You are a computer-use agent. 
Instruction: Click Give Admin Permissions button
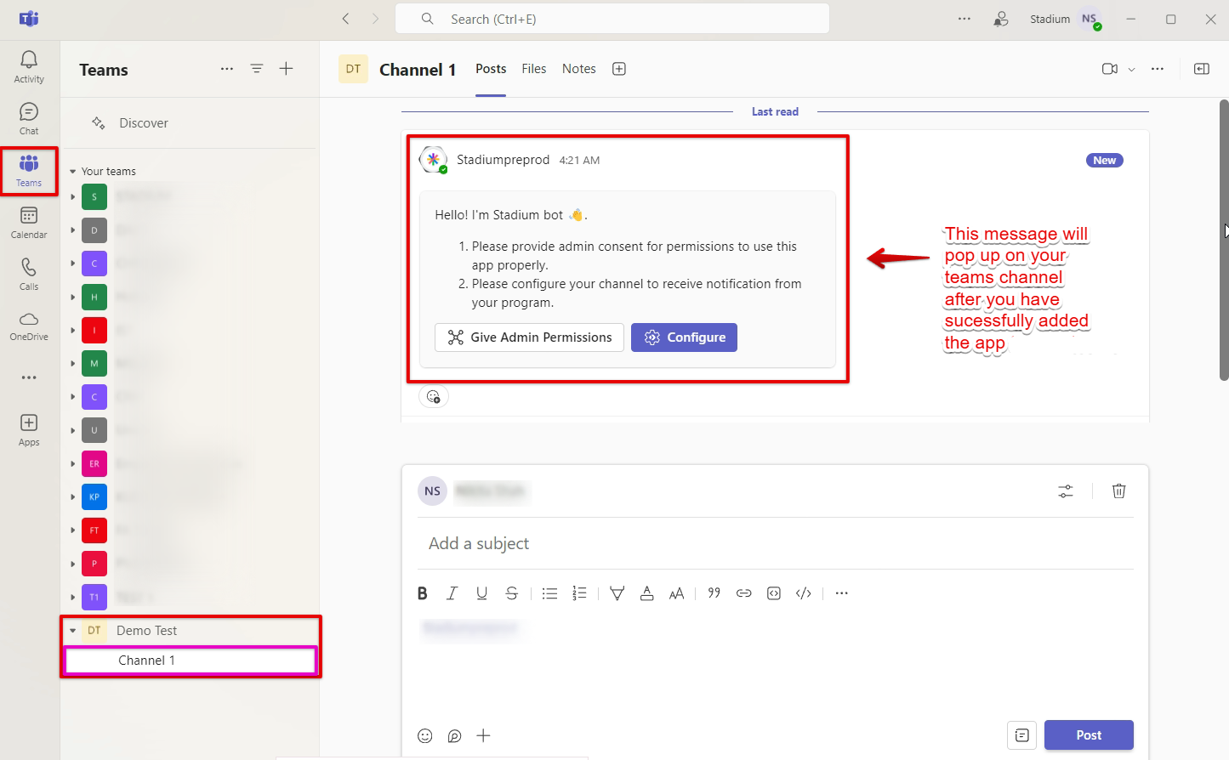click(x=529, y=337)
